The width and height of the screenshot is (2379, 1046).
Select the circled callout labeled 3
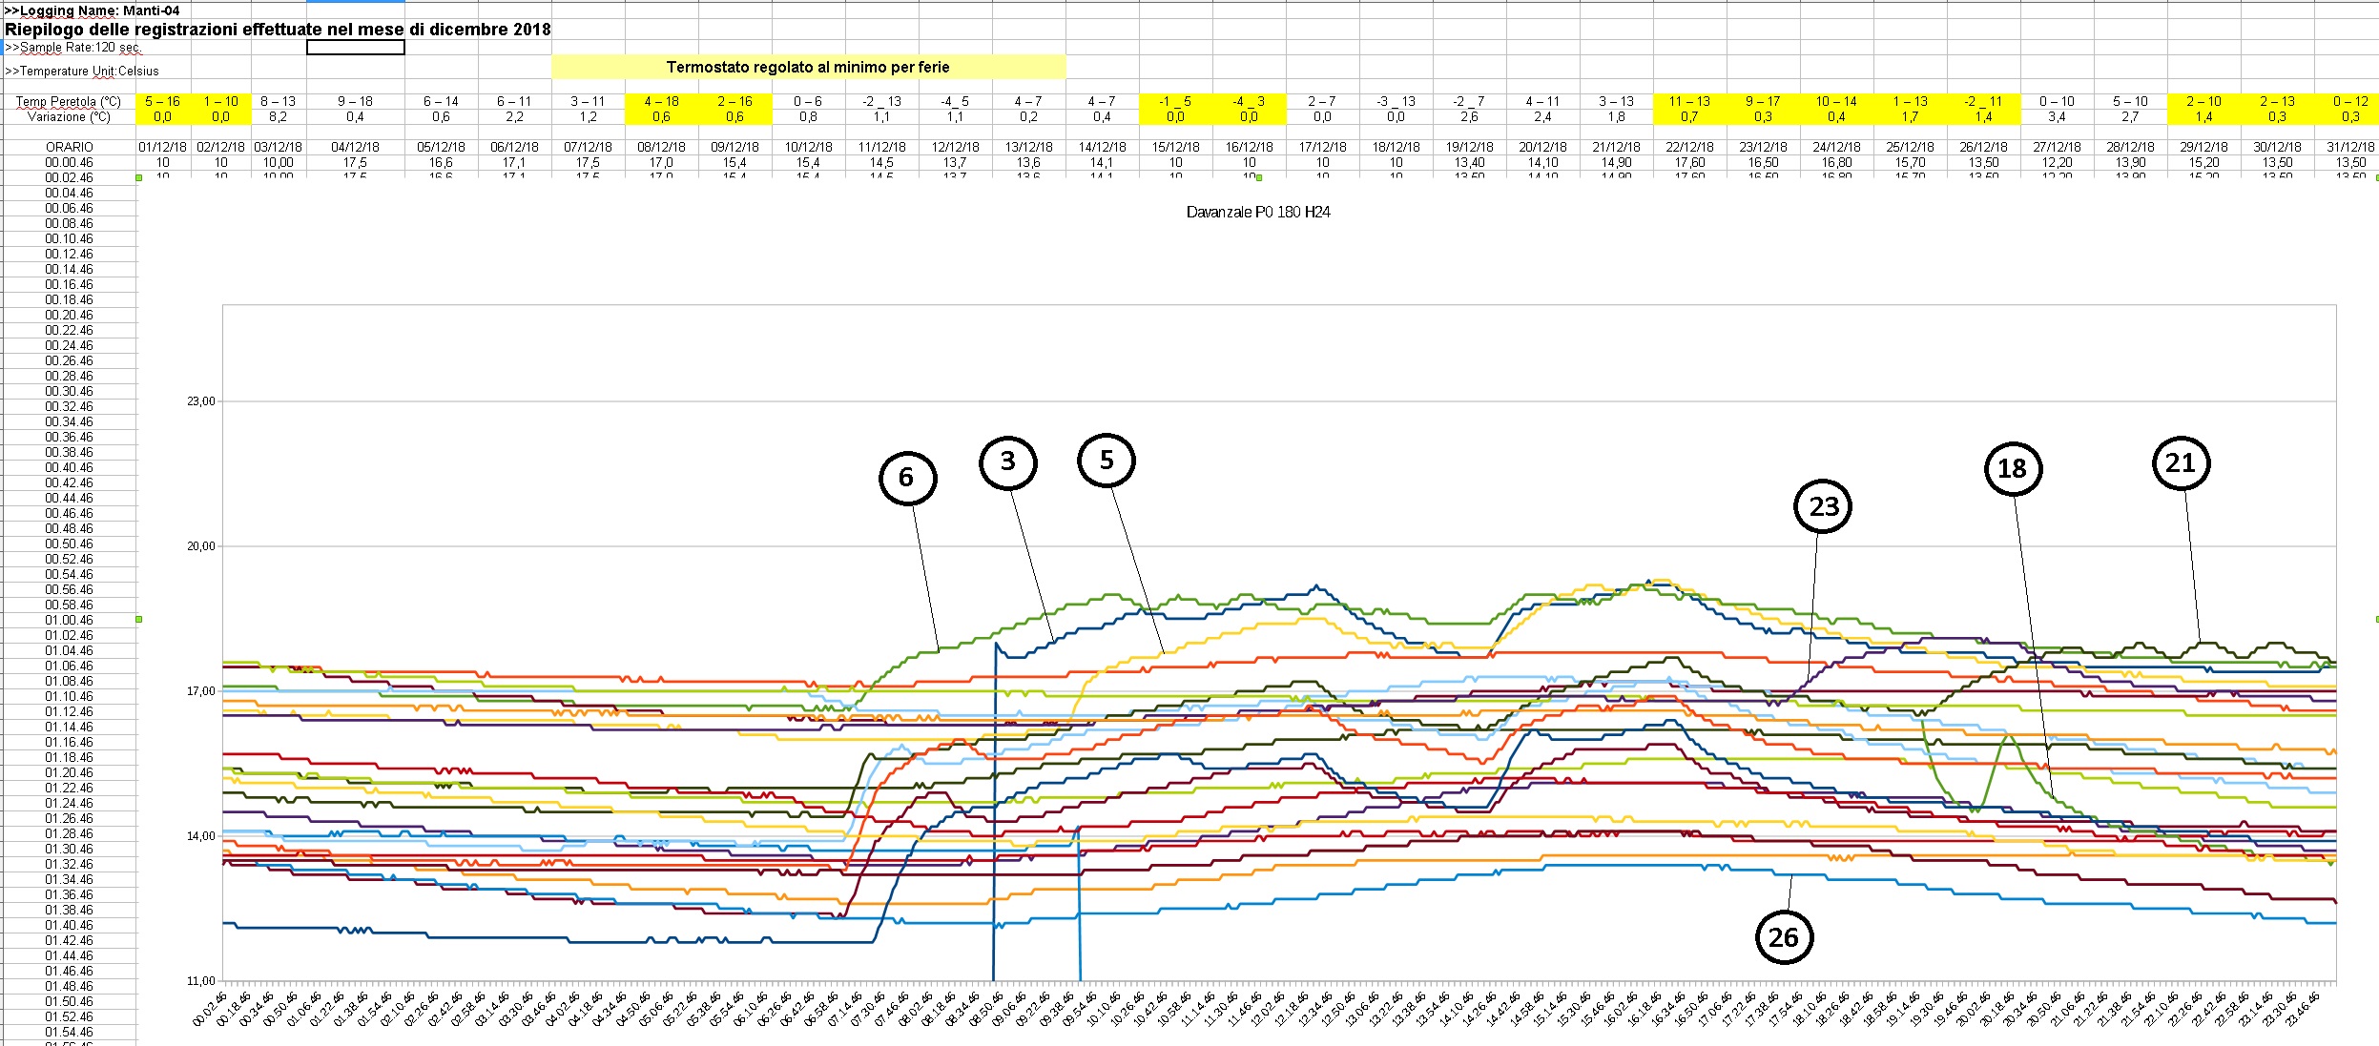coord(1007,462)
